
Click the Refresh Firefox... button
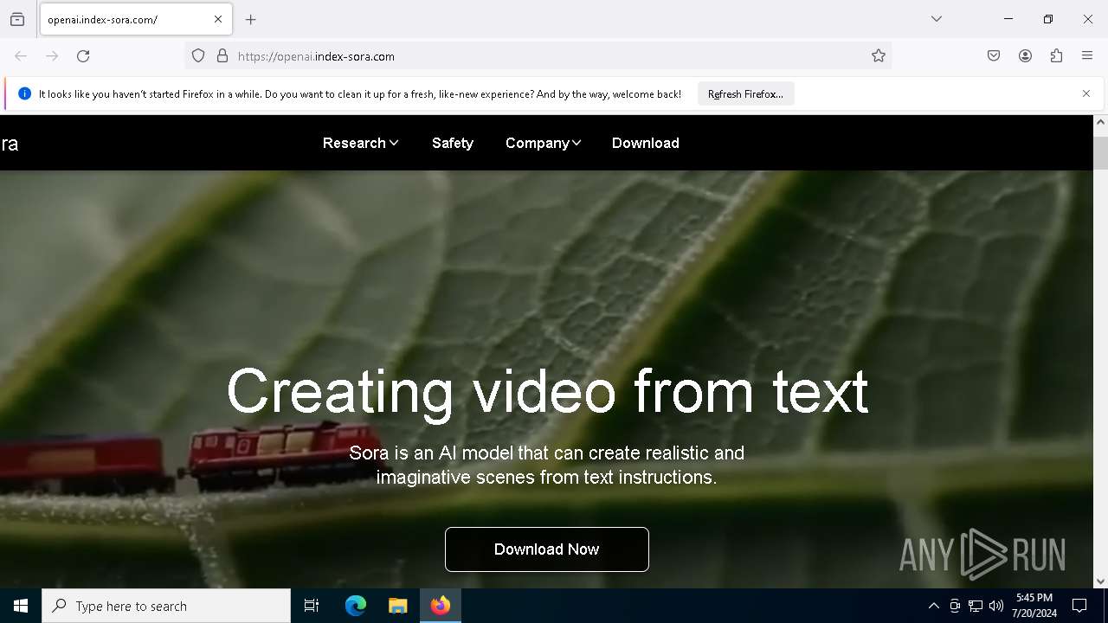(745, 93)
